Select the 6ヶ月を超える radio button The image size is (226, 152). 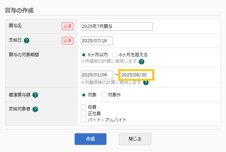(x=115, y=55)
